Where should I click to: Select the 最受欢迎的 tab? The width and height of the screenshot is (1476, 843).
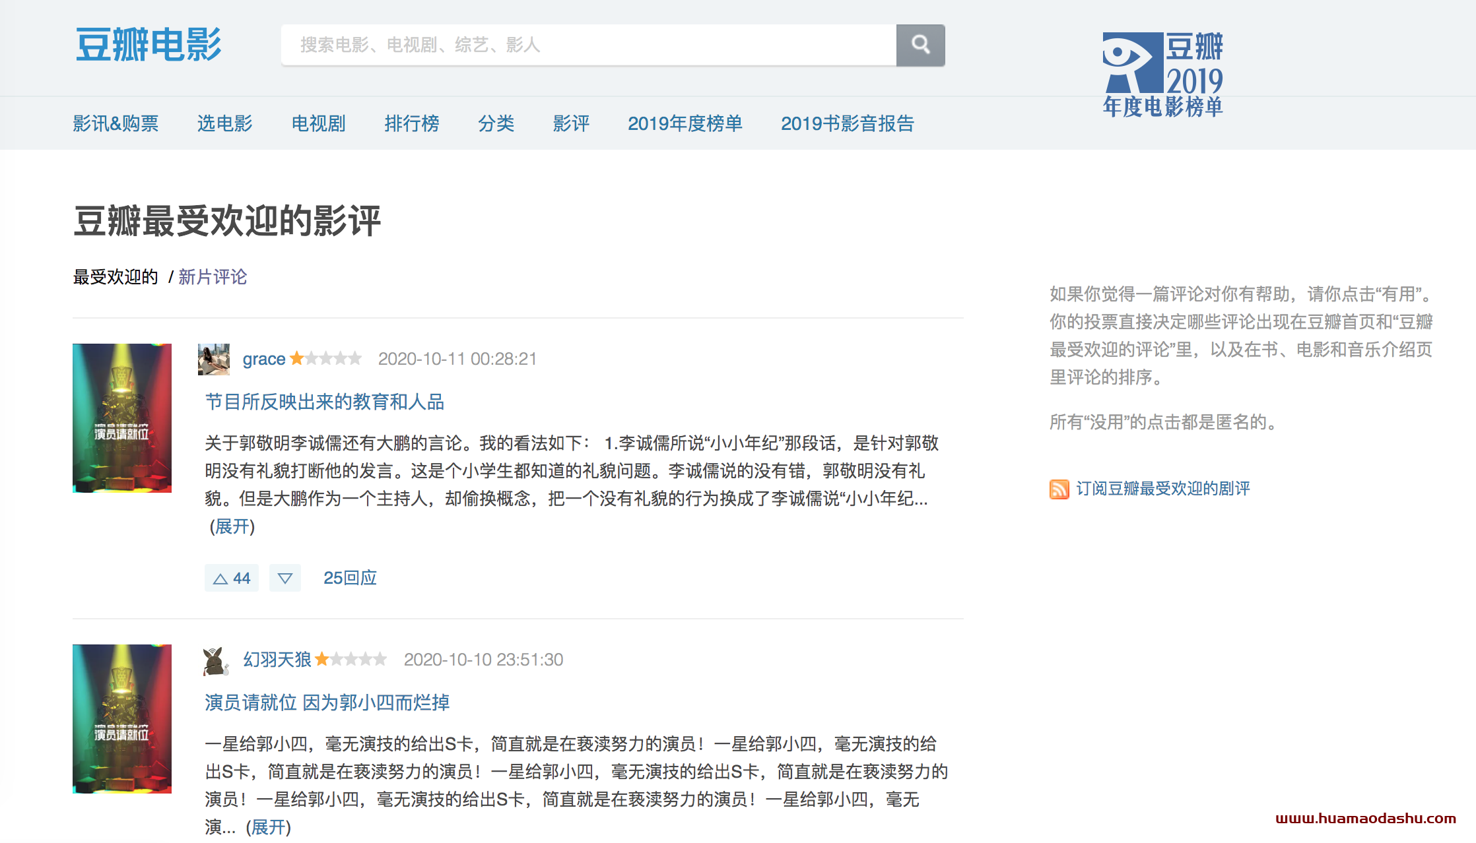coord(116,277)
